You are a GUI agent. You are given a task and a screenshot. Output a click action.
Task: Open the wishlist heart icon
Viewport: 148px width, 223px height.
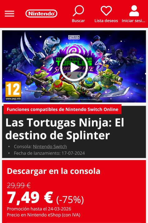106,11
